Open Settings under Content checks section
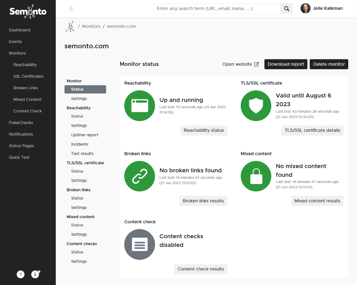 [79, 261]
